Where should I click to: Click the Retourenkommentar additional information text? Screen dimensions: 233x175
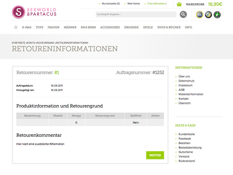click(x=40, y=144)
